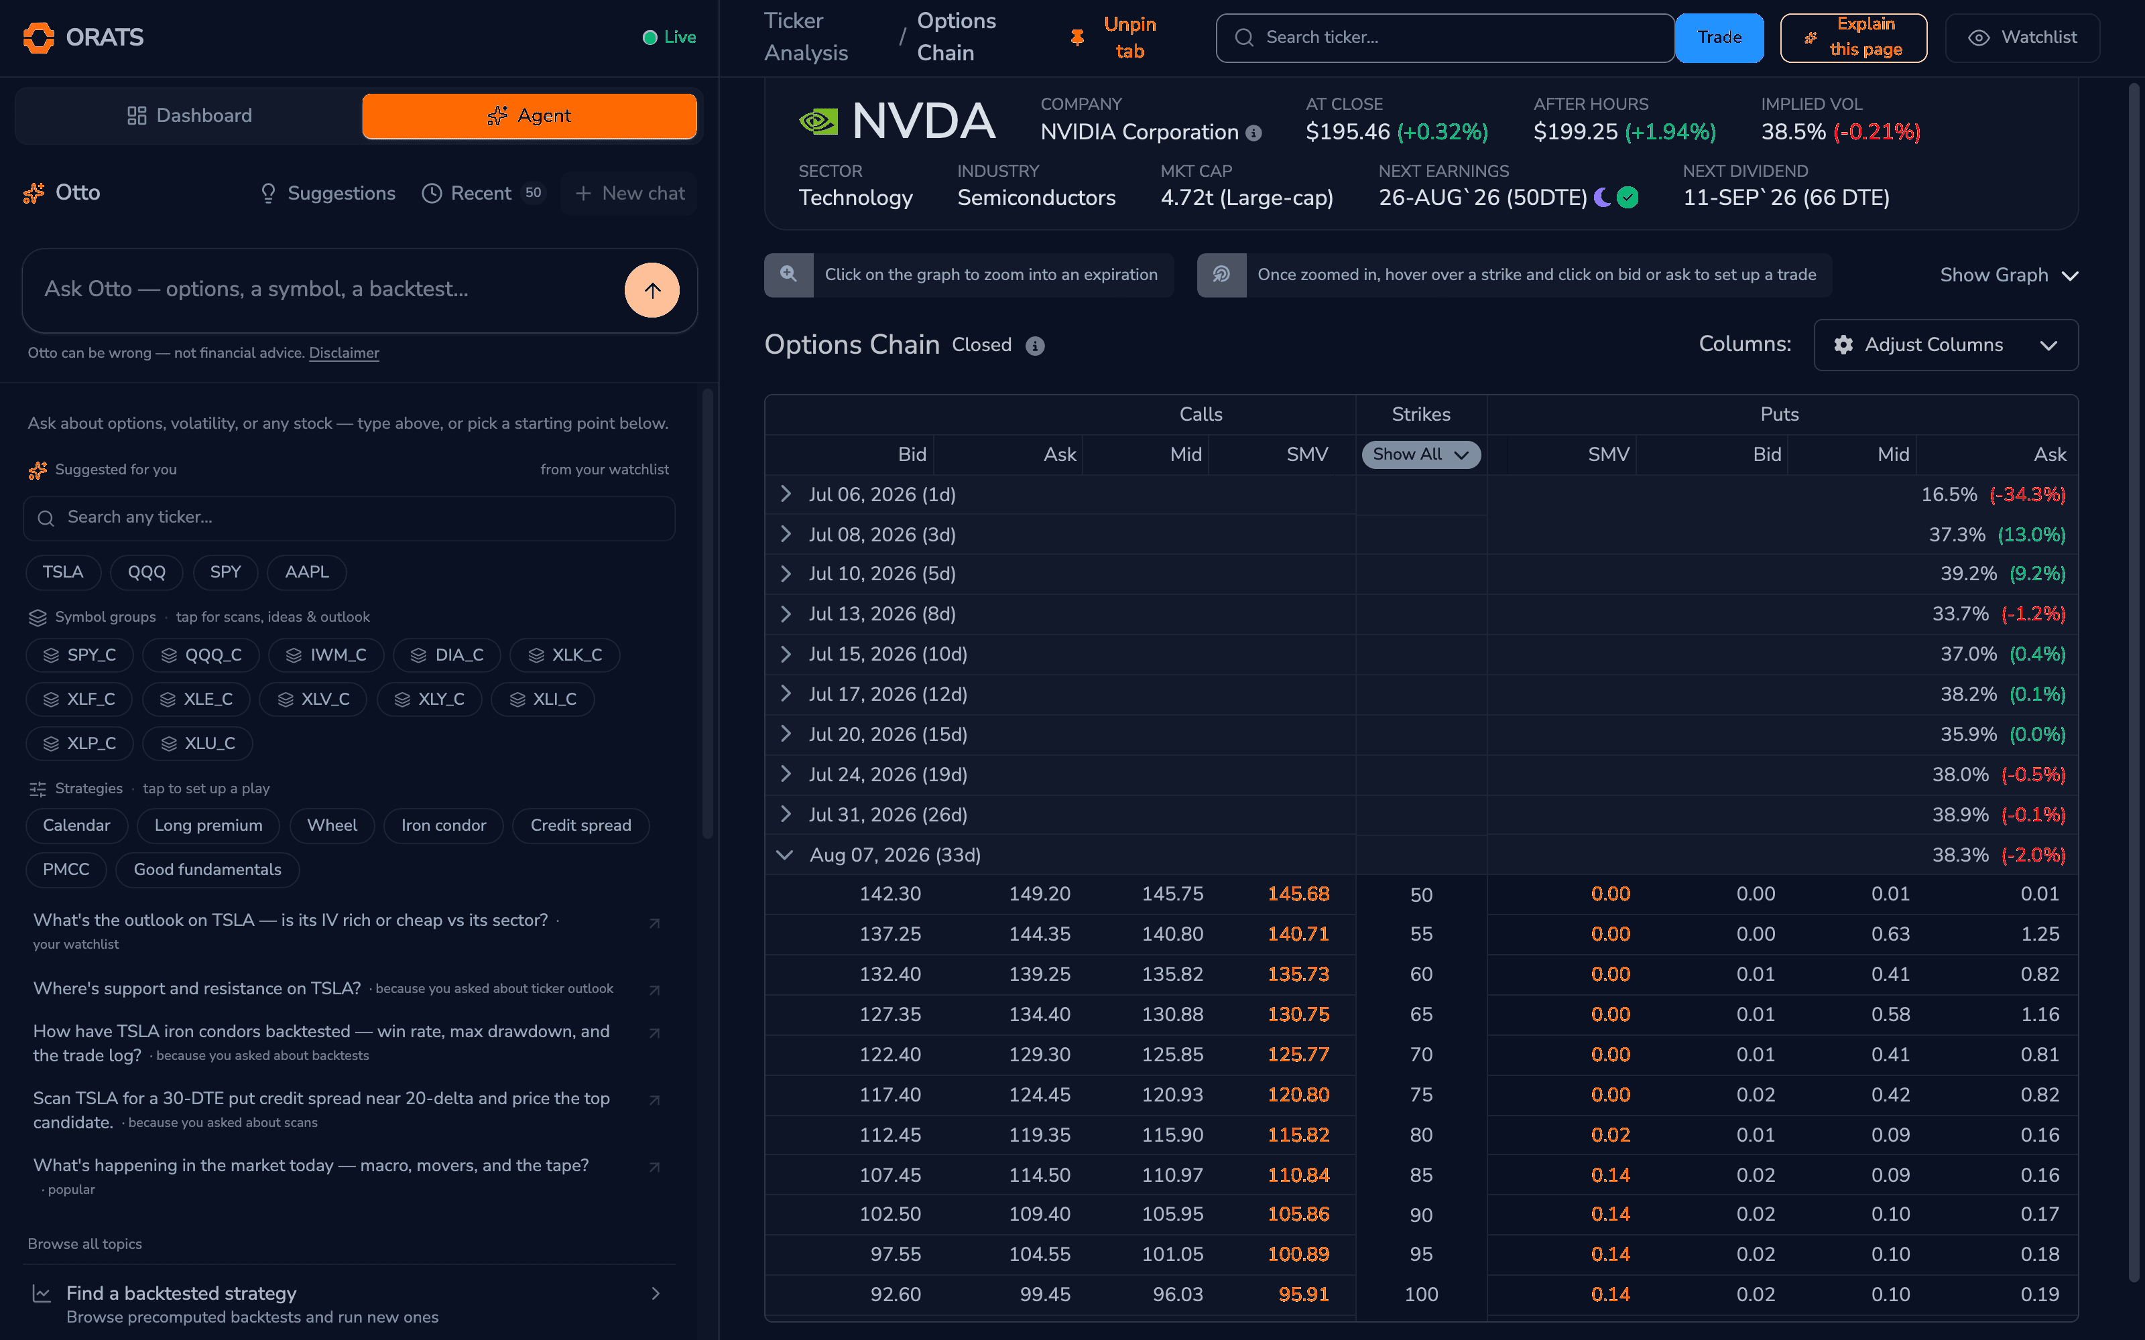This screenshot has width=2145, height=1340.
Task: Click the Adjust Columns gear icon
Action: tap(1843, 345)
